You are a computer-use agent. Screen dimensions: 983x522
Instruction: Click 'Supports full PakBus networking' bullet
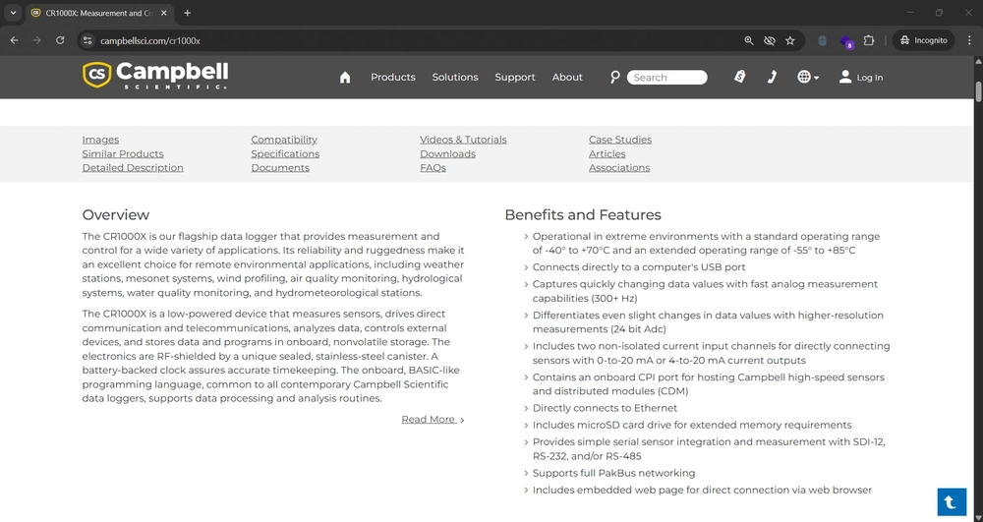pos(613,473)
